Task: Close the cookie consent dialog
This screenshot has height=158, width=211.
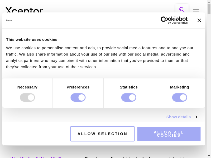Action: click(x=199, y=20)
